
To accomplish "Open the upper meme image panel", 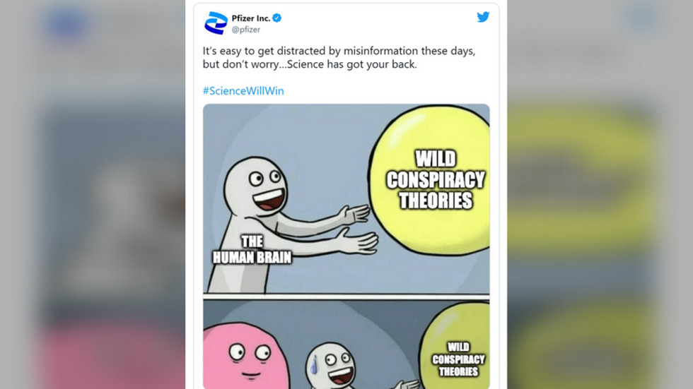I will [x=346, y=199].
